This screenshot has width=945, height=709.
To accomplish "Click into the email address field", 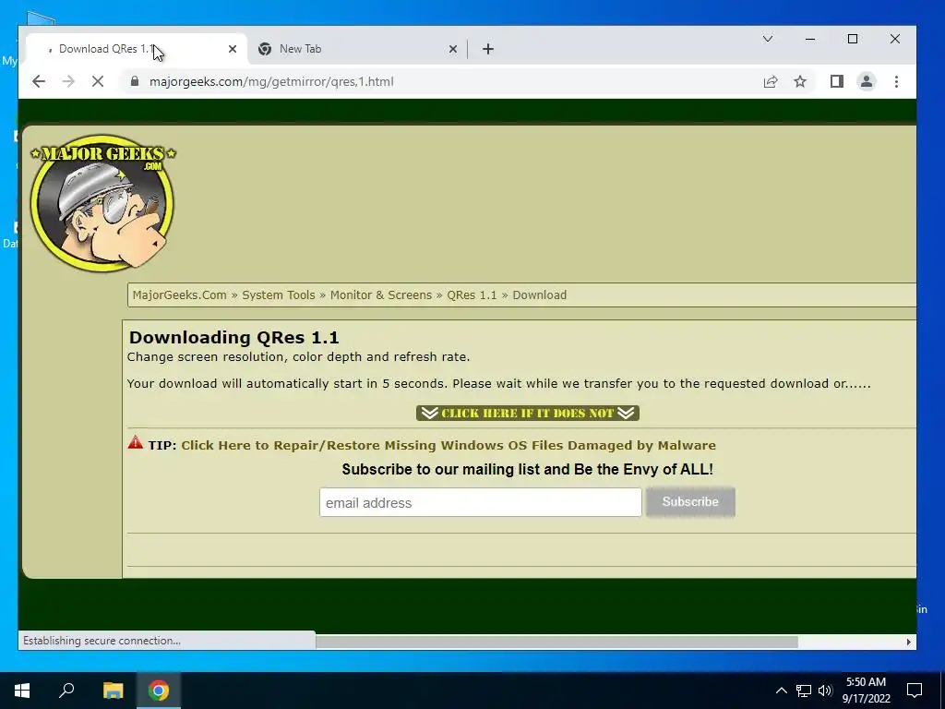I will [480, 502].
